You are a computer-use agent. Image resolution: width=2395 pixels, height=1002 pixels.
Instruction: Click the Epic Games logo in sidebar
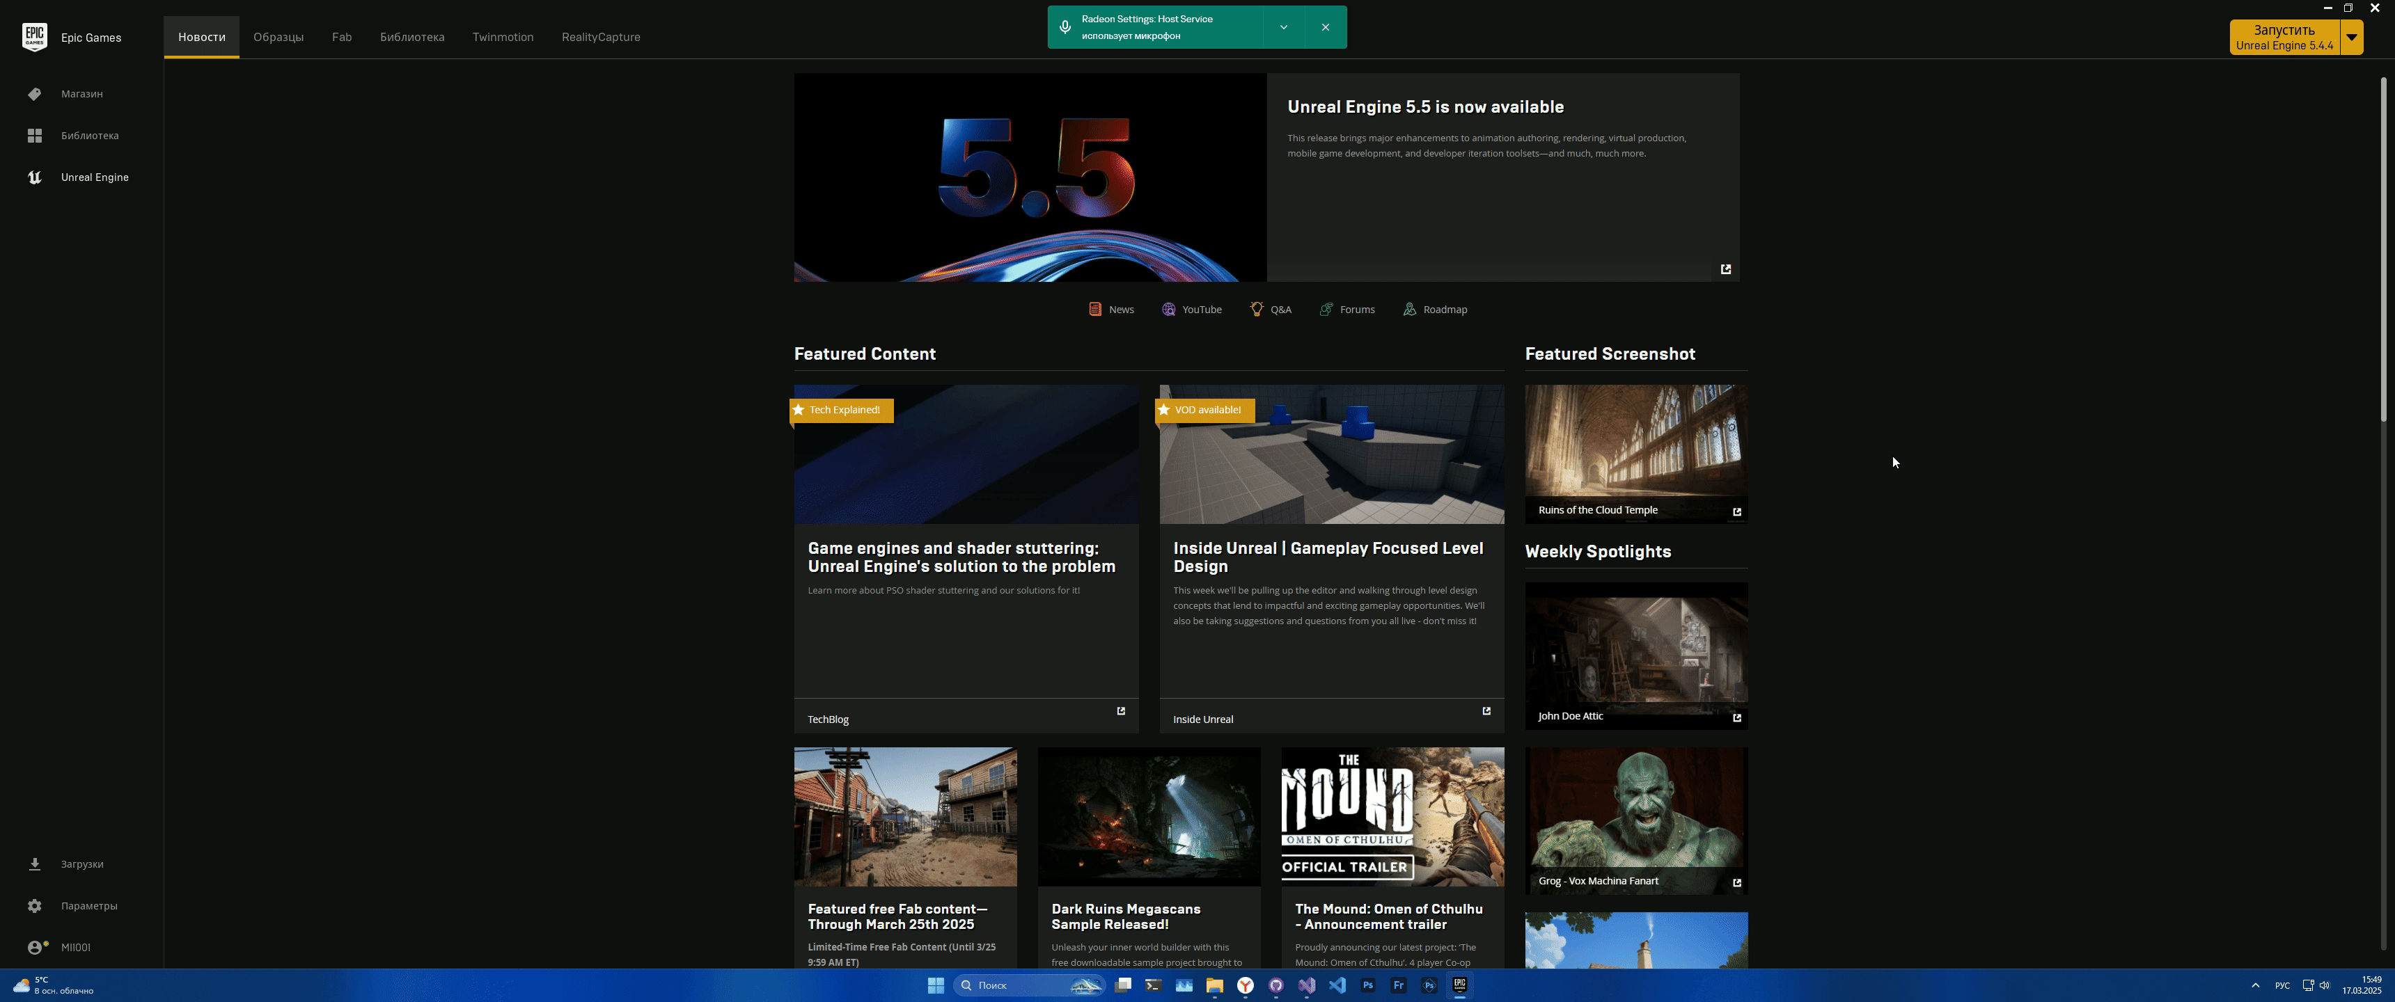34,37
